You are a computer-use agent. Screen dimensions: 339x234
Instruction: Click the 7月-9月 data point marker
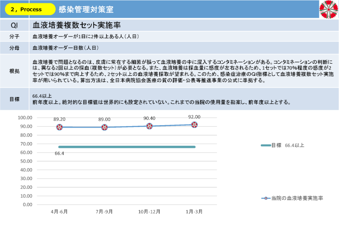[104, 127]
